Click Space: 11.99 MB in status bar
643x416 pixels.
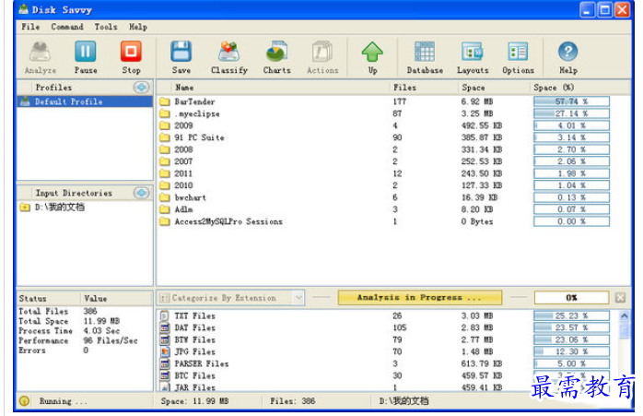point(194,401)
